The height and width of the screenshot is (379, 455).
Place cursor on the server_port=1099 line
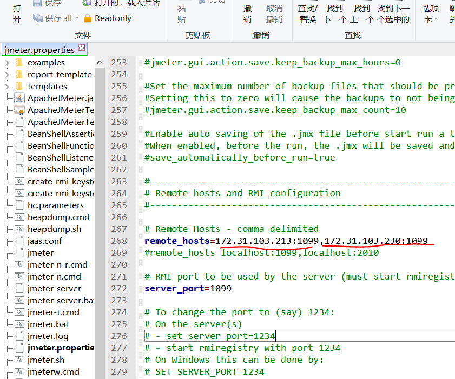pyautogui.click(x=188, y=289)
